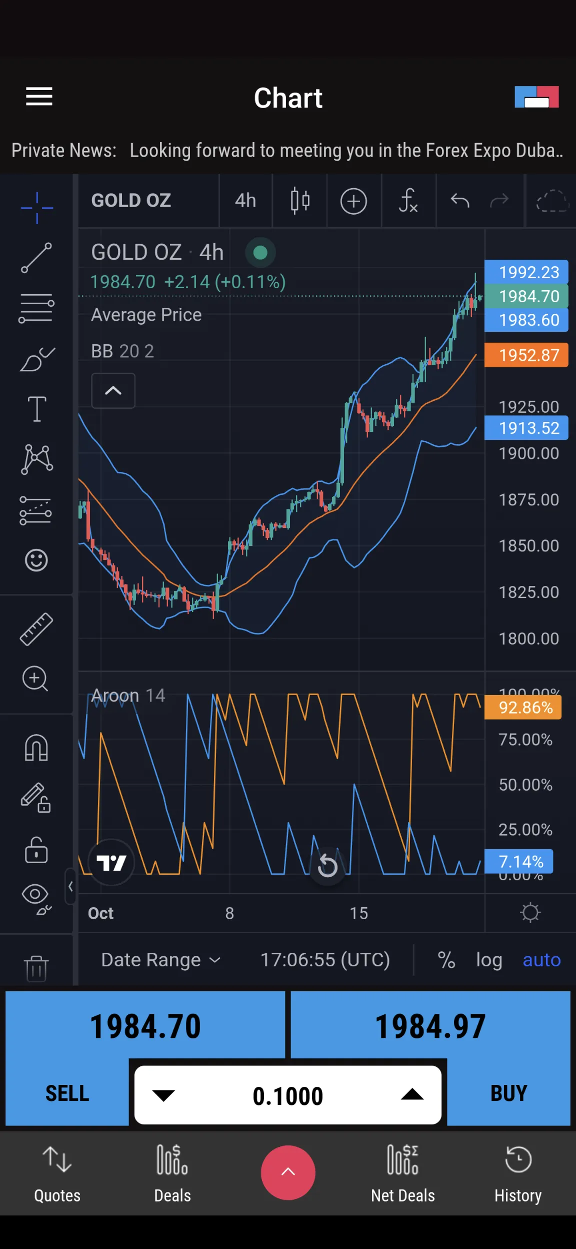Toggle log scale mode

tap(489, 960)
